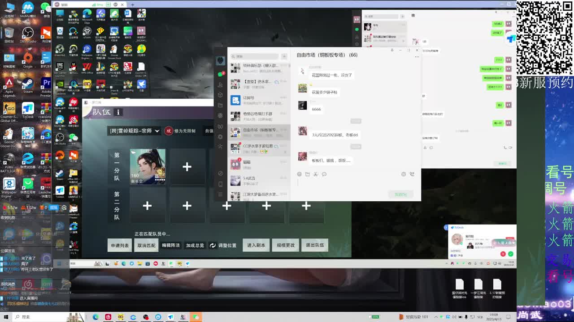This screenshot has height=322, width=574.
Task: Open the WeChat sidebar hamburger menu
Action: coord(220,194)
